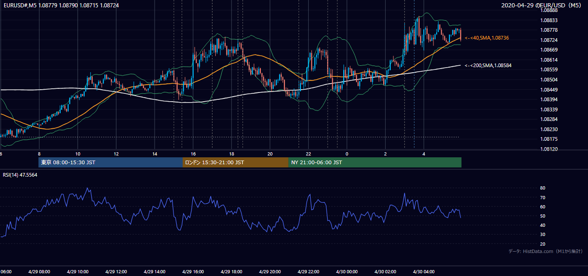Click price level 1.08614 on the axis
Viewport: 588px width, 276px height.
pos(549,60)
